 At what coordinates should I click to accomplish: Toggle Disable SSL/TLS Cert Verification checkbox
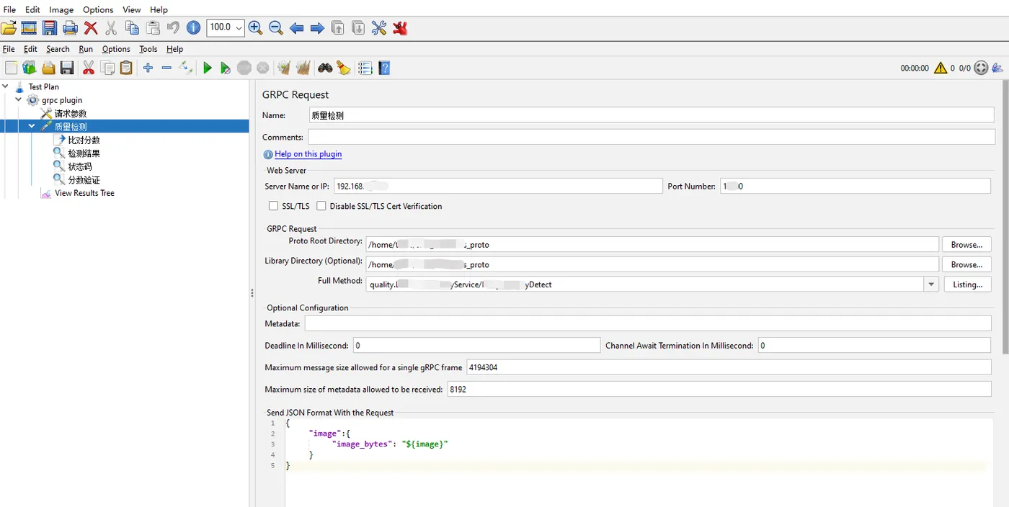(x=321, y=206)
